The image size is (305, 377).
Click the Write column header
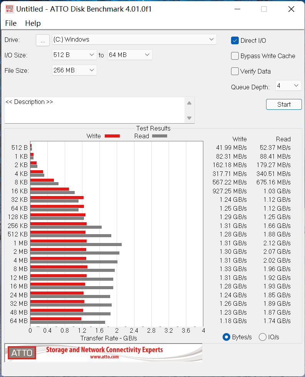tap(240, 139)
